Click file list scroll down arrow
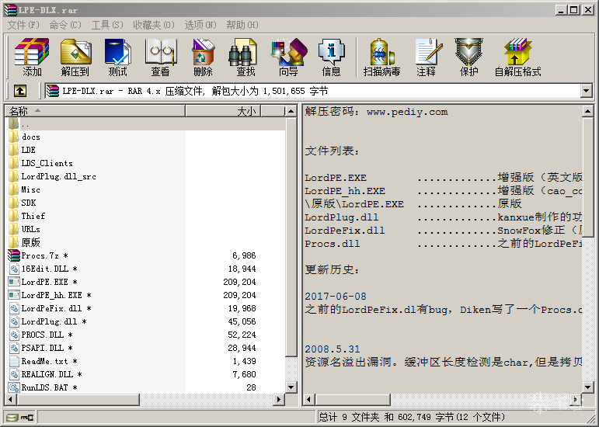 pos(291,387)
